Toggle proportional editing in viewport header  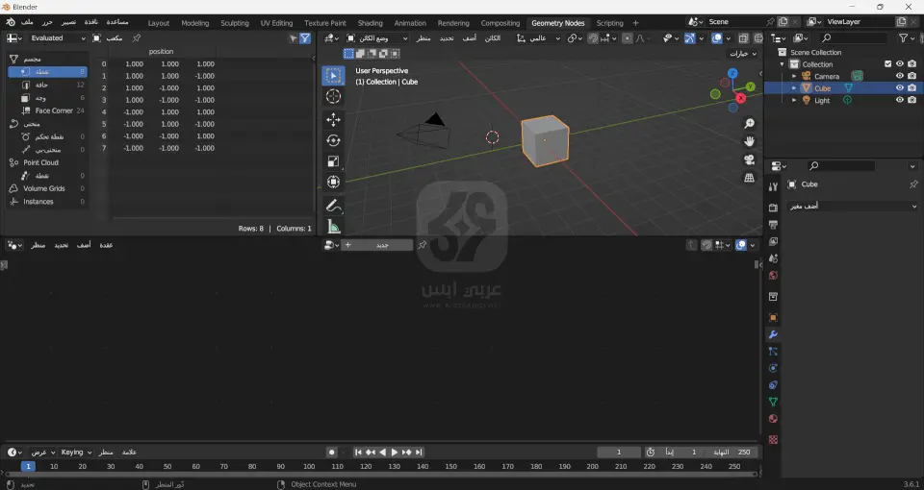click(628, 38)
